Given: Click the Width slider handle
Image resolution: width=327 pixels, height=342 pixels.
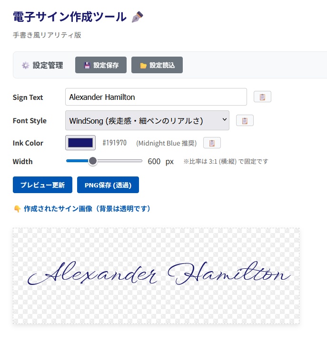Looking at the screenshot, I should point(93,161).
